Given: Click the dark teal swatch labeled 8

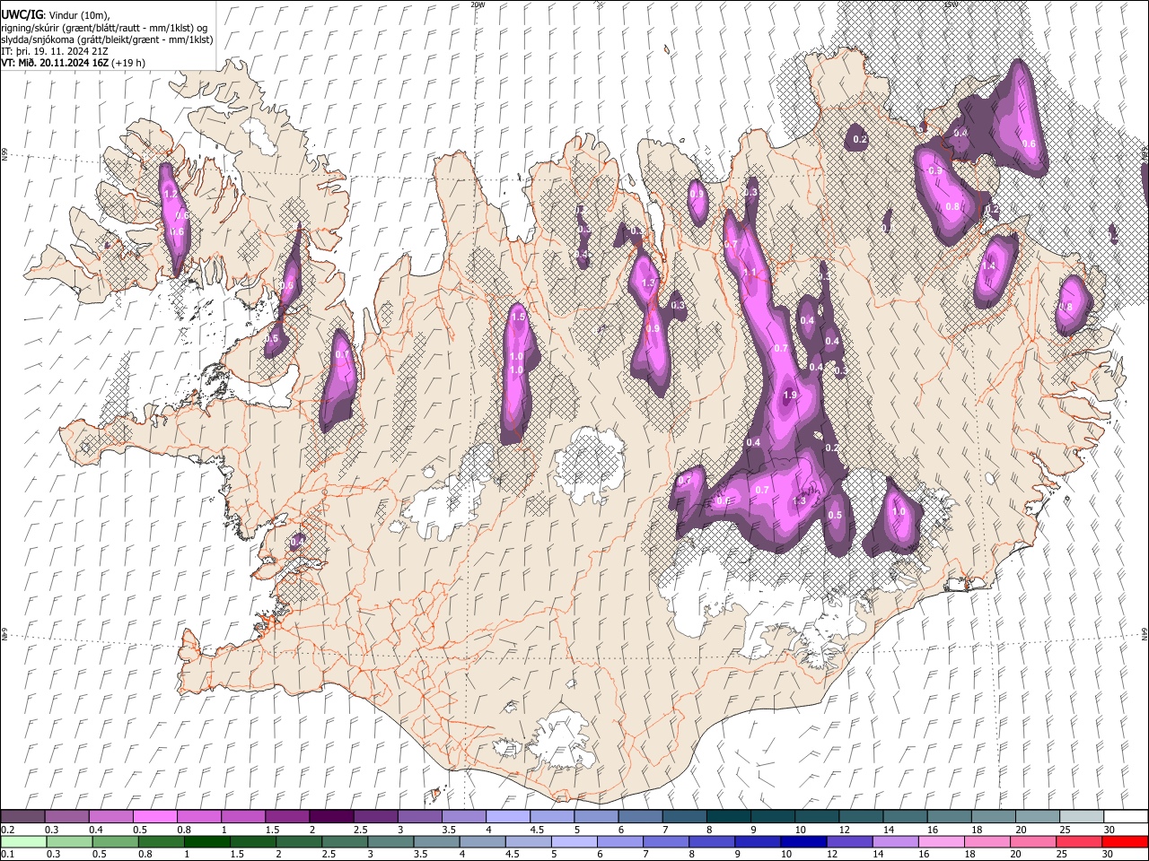Looking at the screenshot, I should [x=728, y=816].
